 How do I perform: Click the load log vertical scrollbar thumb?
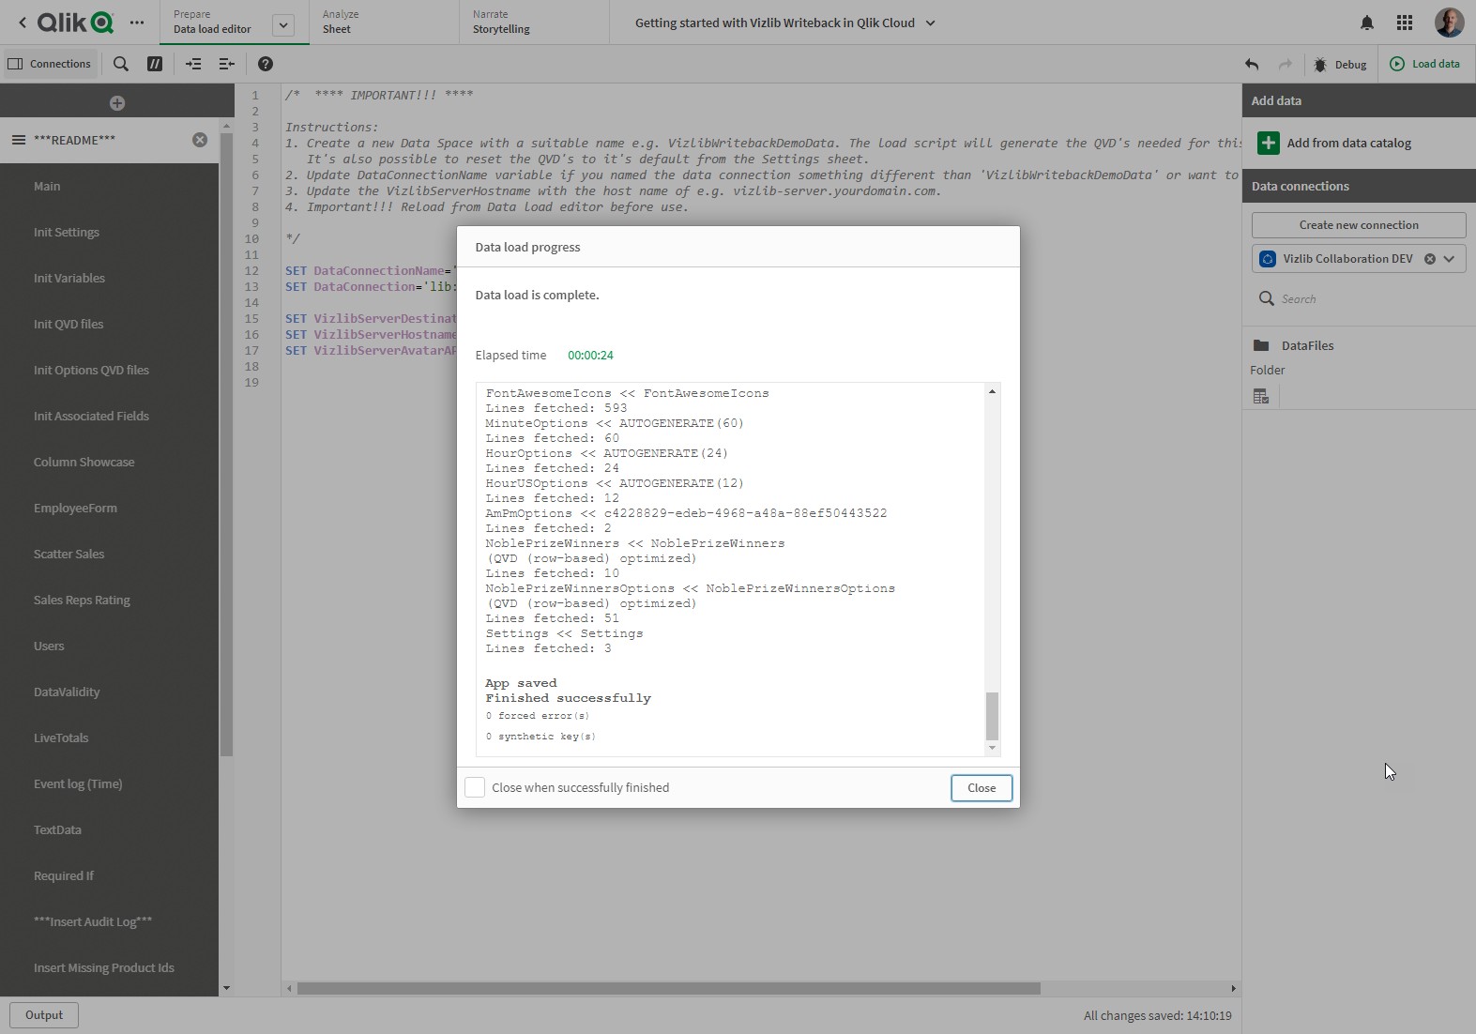pos(992,716)
